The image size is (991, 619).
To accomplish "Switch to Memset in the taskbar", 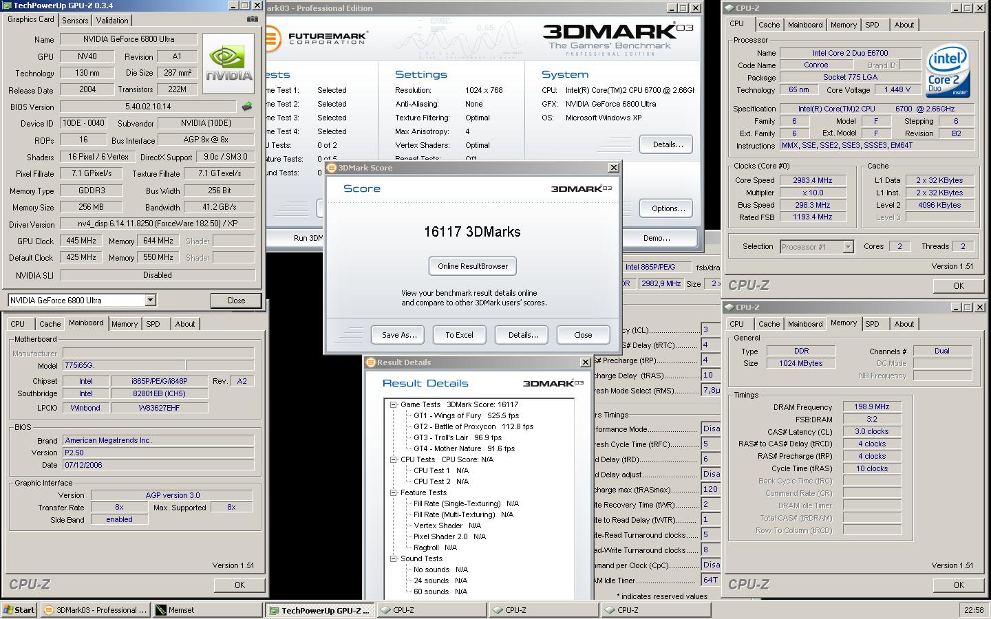I will point(207,609).
